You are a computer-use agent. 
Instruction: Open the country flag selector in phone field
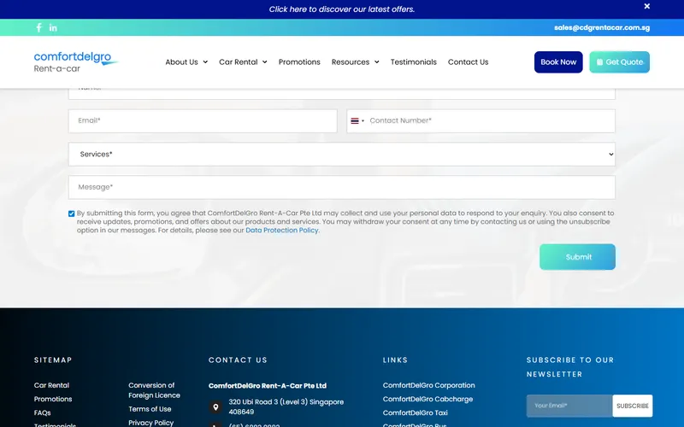[x=357, y=120]
